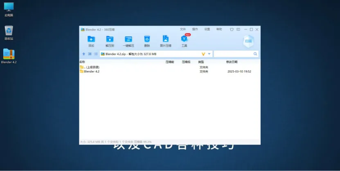Image resolution: width=340 pixels, height=171 pixels.
Task: Sort by the 压缩前 column header
Action: (170, 62)
